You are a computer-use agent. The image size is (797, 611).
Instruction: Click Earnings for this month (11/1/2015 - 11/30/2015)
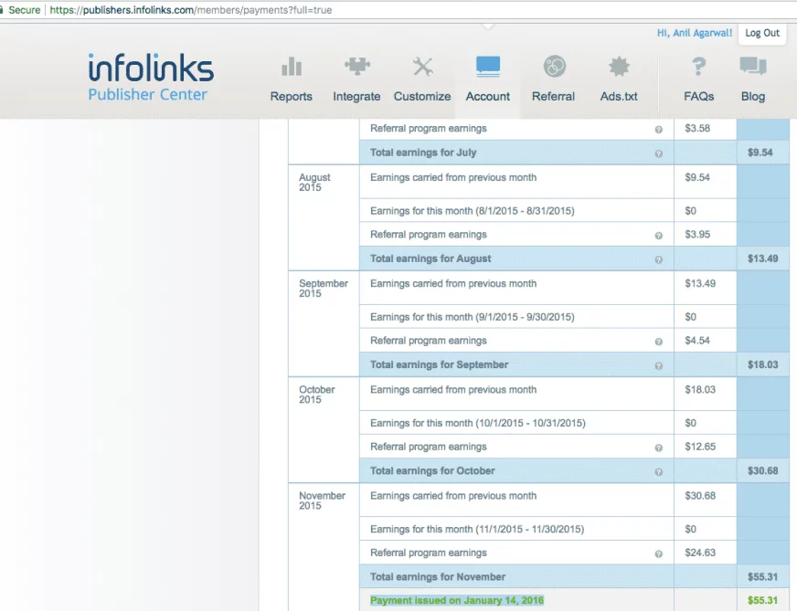pos(477,529)
